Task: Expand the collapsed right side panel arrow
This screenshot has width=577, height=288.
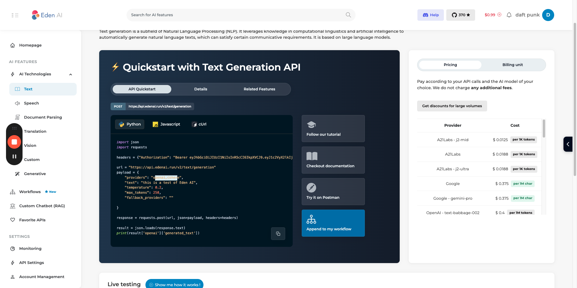Action: point(568,144)
